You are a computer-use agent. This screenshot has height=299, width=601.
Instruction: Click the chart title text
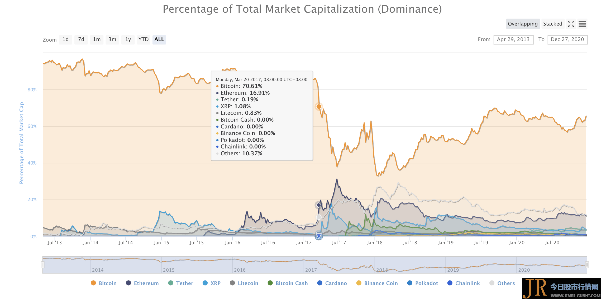pyautogui.click(x=302, y=9)
